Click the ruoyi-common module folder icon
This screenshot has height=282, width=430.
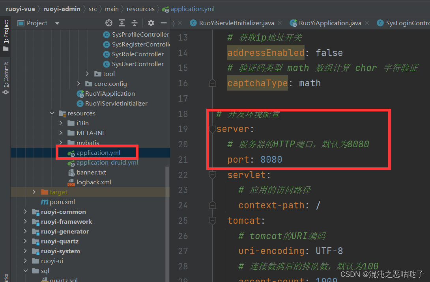36,212
